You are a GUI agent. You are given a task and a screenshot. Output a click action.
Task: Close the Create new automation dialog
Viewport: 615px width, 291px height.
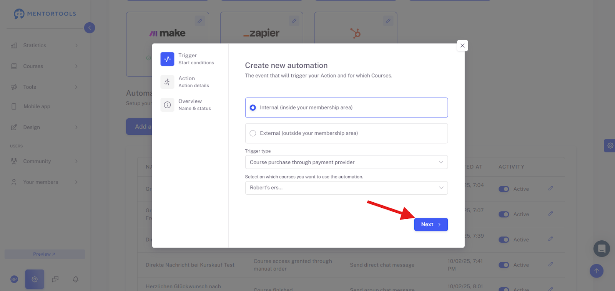pos(462,46)
